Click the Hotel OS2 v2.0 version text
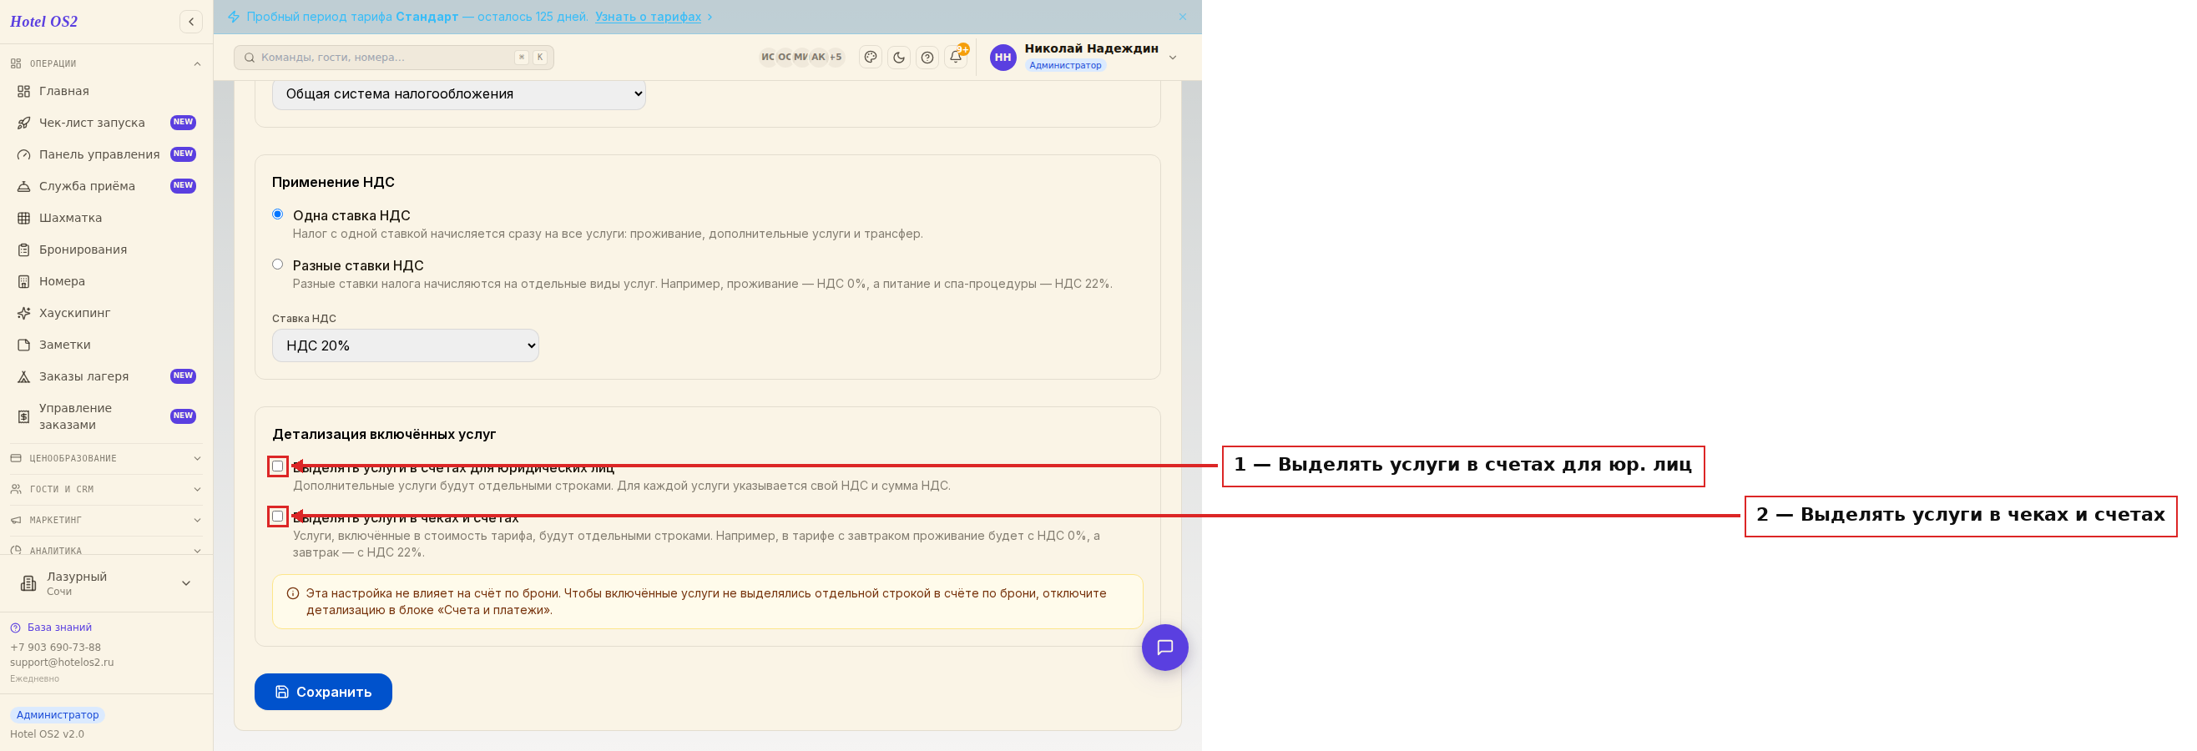 (47, 734)
